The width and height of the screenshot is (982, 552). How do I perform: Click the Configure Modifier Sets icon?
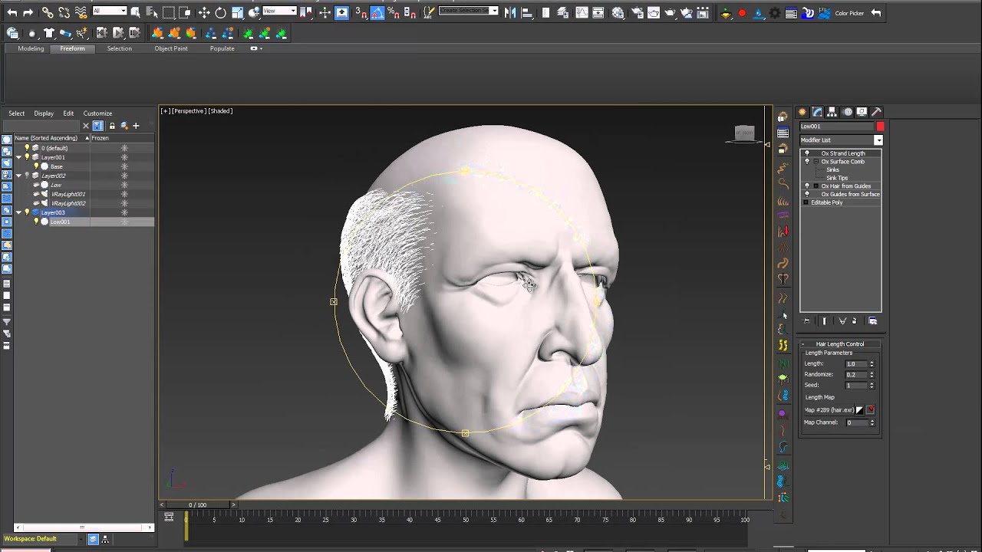tap(872, 321)
